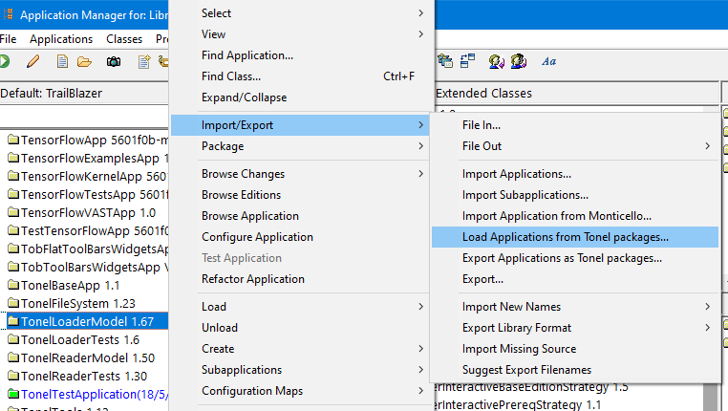
Task: Click the Aa font toolbar icon
Action: 548,62
